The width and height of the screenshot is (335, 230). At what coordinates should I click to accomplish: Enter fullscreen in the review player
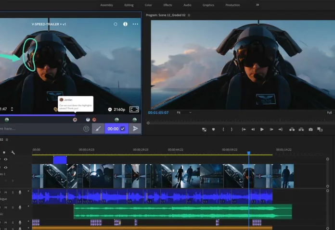coord(134,109)
